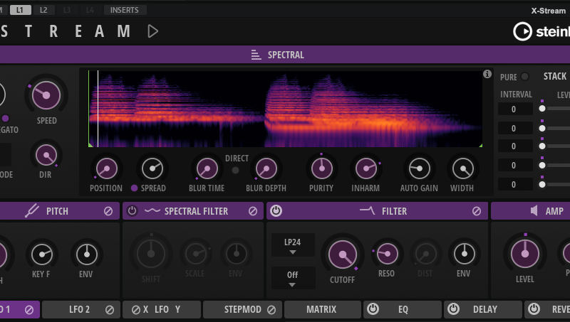This screenshot has width=570, height=322.
Task: Click the filter CUTOFF knob
Action: tap(342, 254)
